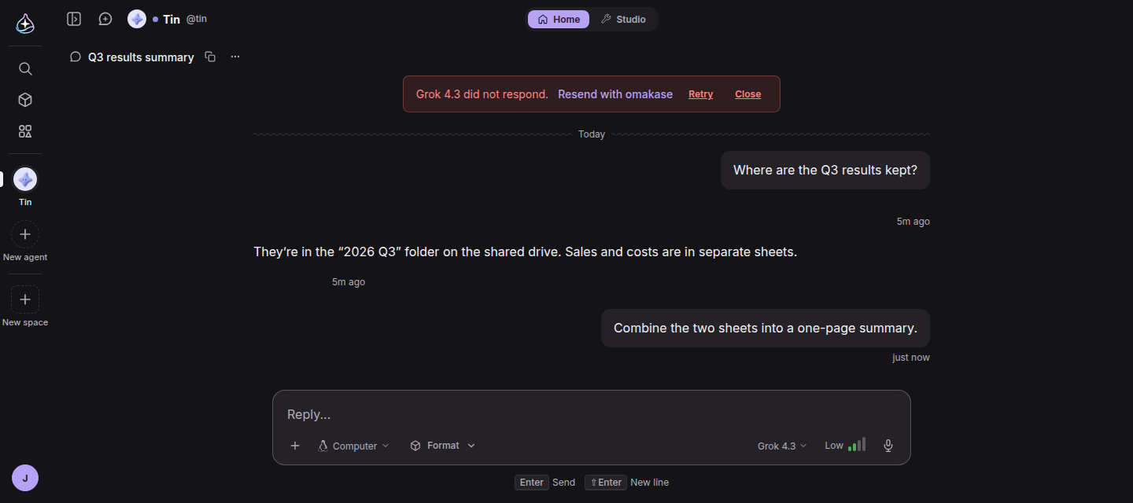
Task: Add an attachment with the plus icon
Action: 295,446
